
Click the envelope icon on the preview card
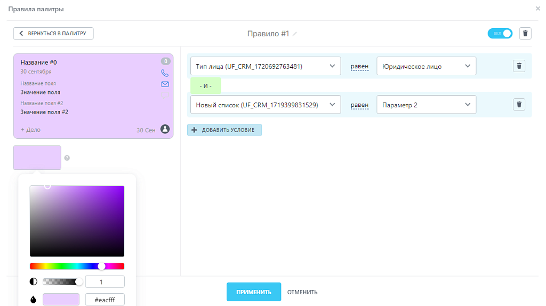pos(165,84)
